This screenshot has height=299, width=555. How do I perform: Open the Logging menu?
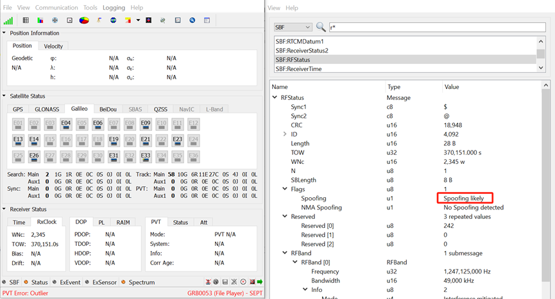point(114,8)
